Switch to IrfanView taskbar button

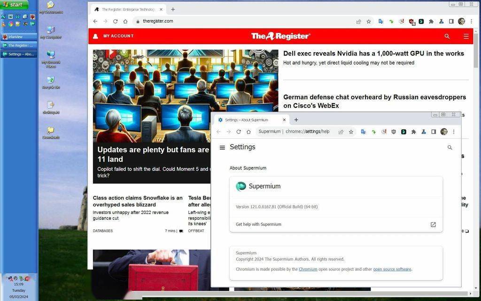(19, 37)
